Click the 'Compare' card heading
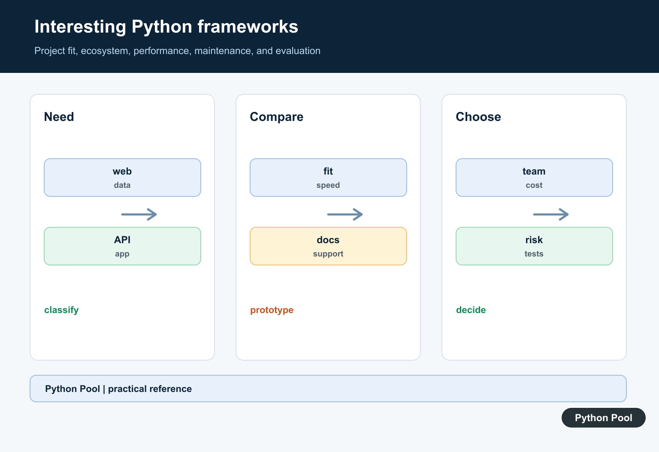The image size is (659, 452). [x=276, y=117]
